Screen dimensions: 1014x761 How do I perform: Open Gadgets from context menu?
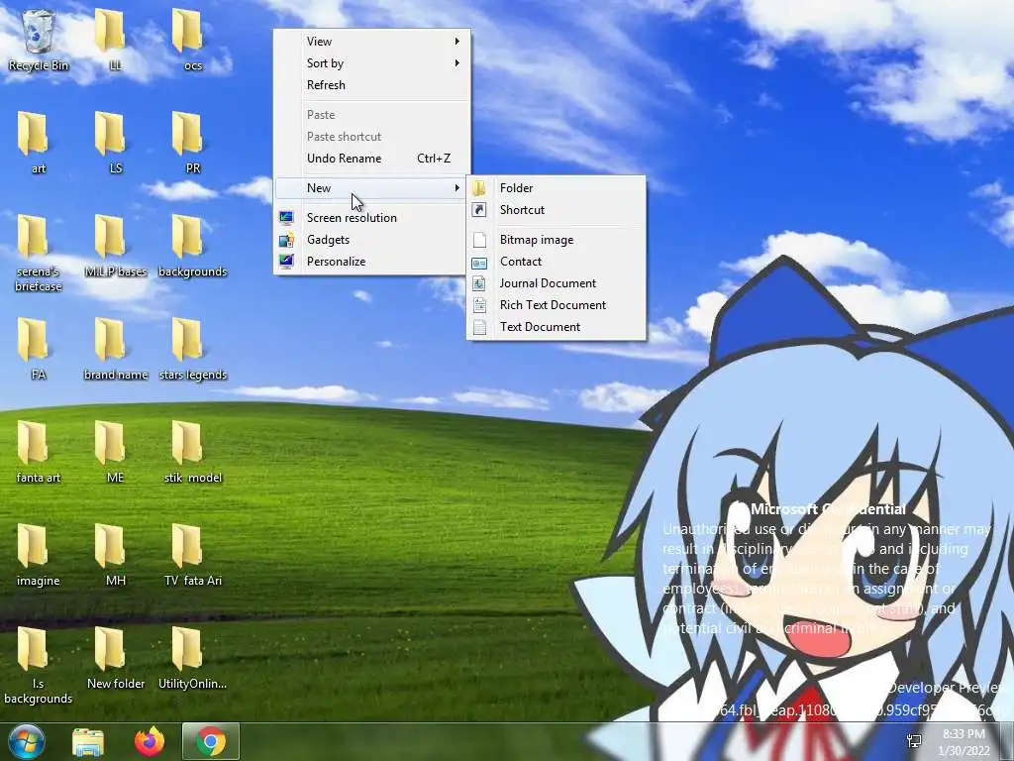tap(372, 240)
